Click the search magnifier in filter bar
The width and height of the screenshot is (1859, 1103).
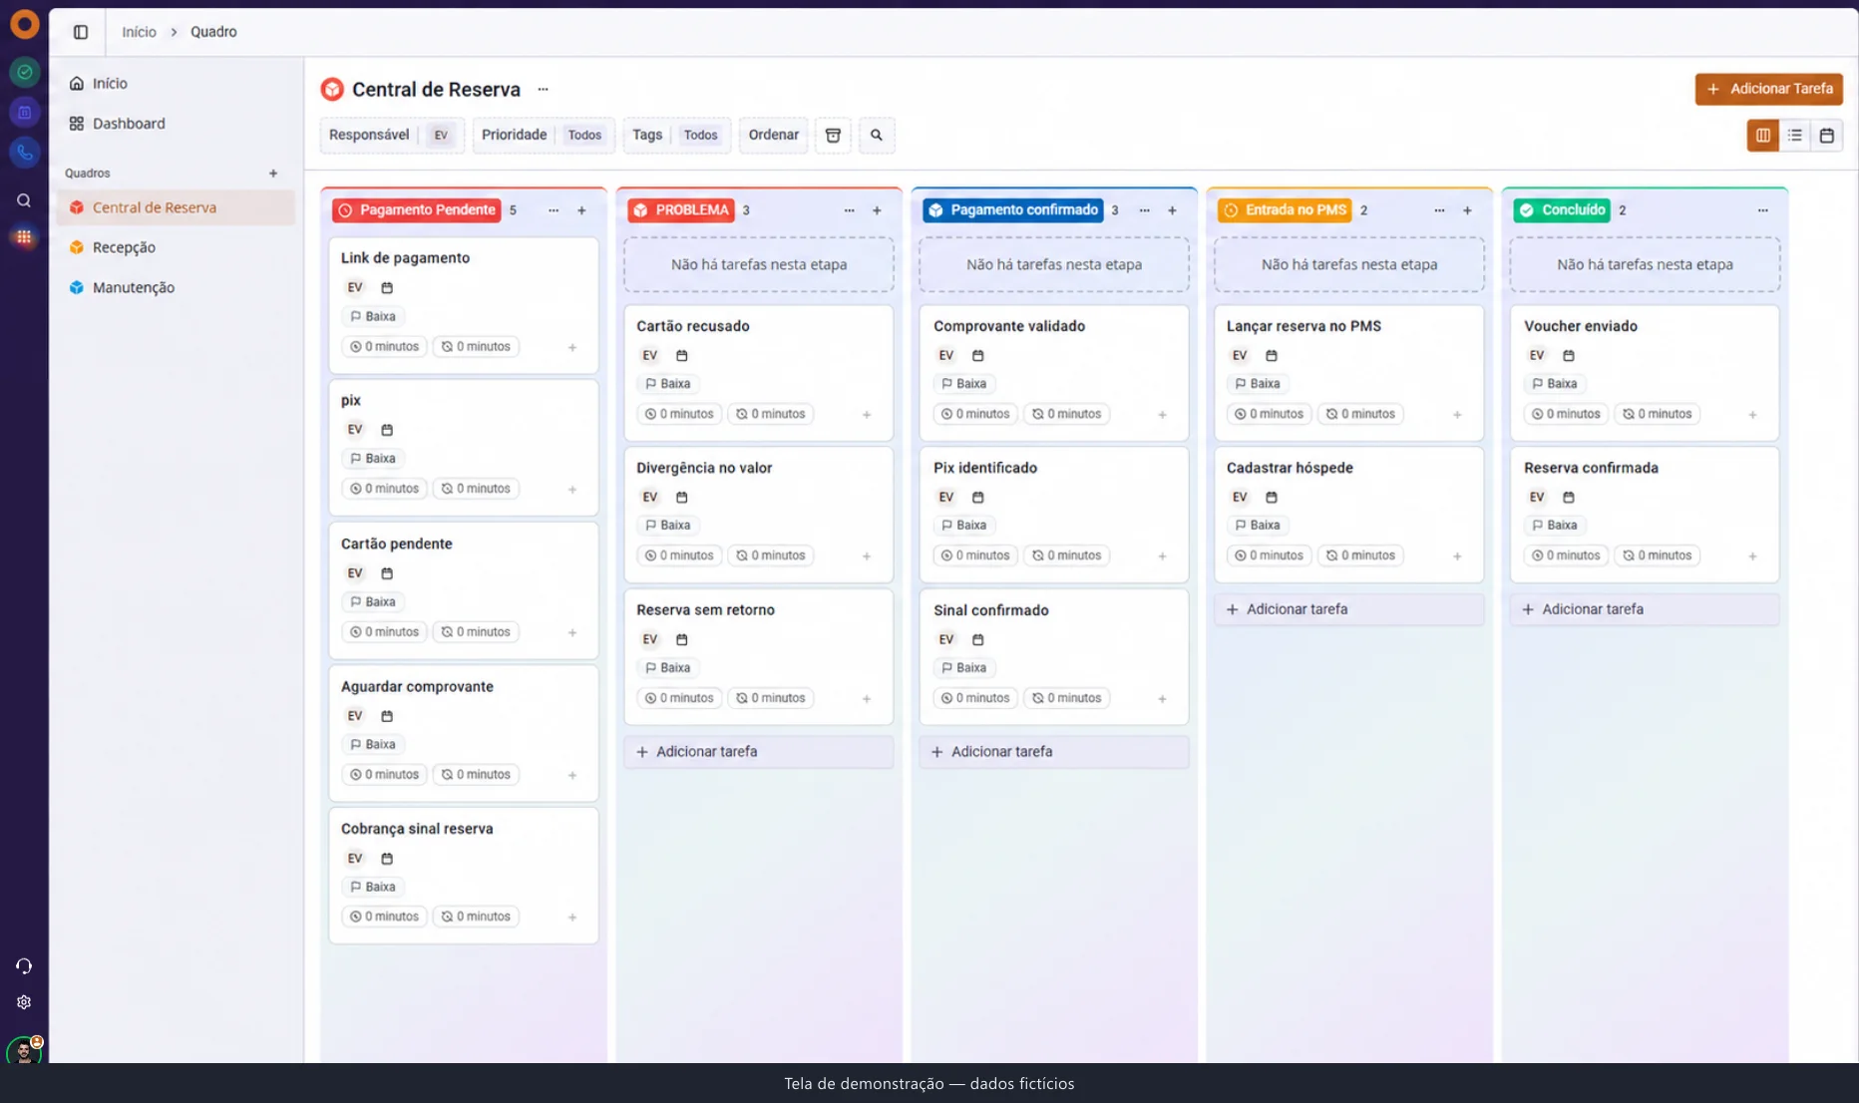pos(877,136)
